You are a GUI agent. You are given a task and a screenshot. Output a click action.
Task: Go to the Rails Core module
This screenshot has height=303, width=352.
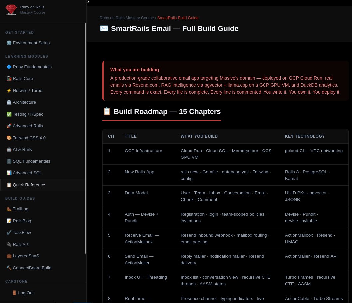(x=43, y=79)
